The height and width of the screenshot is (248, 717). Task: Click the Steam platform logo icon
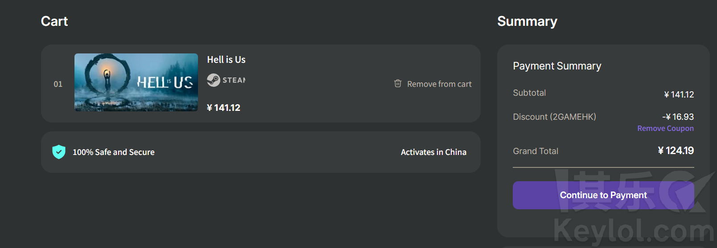tap(214, 80)
